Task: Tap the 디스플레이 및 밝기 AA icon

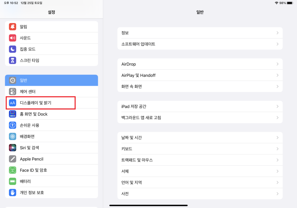Action: pyautogui.click(x=12, y=103)
